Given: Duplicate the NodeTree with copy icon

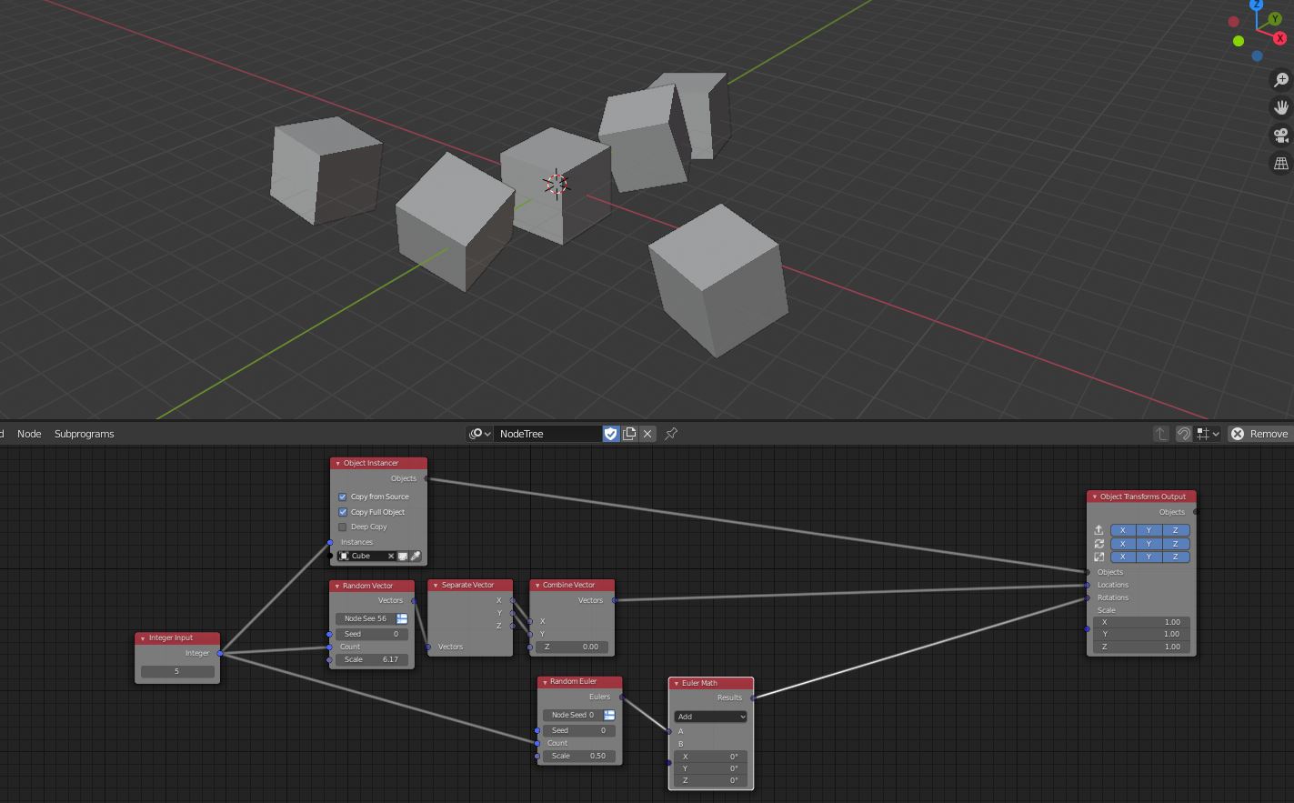Looking at the screenshot, I should [x=629, y=434].
